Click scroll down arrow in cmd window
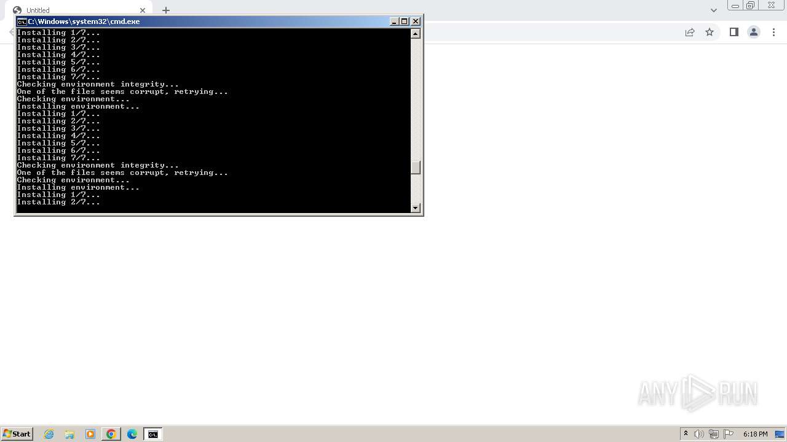The image size is (787, 442). [416, 208]
